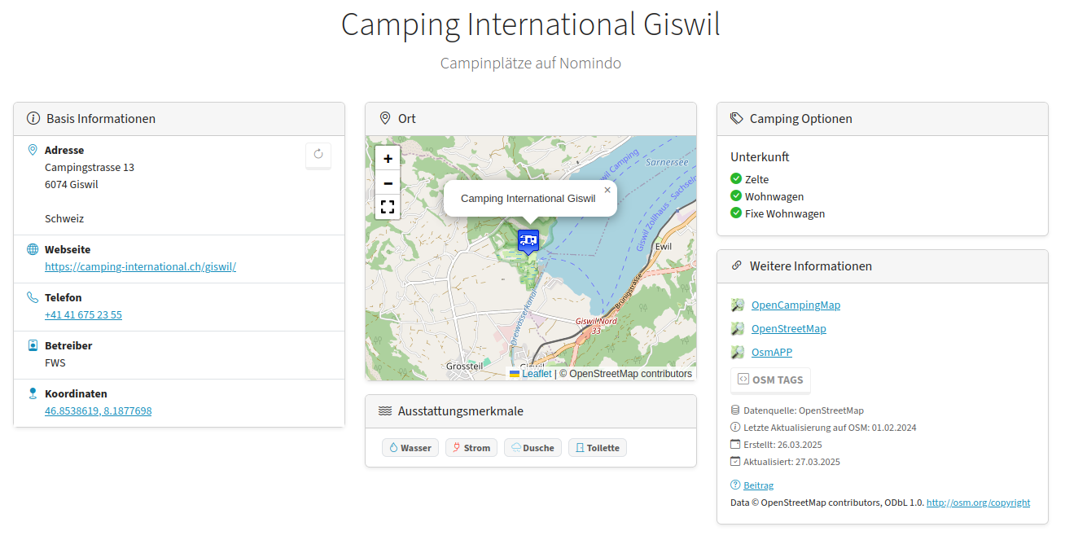This screenshot has width=1065, height=540.
Task: Click the OSM TAGS button
Action: pyautogui.click(x=770, y=380)
